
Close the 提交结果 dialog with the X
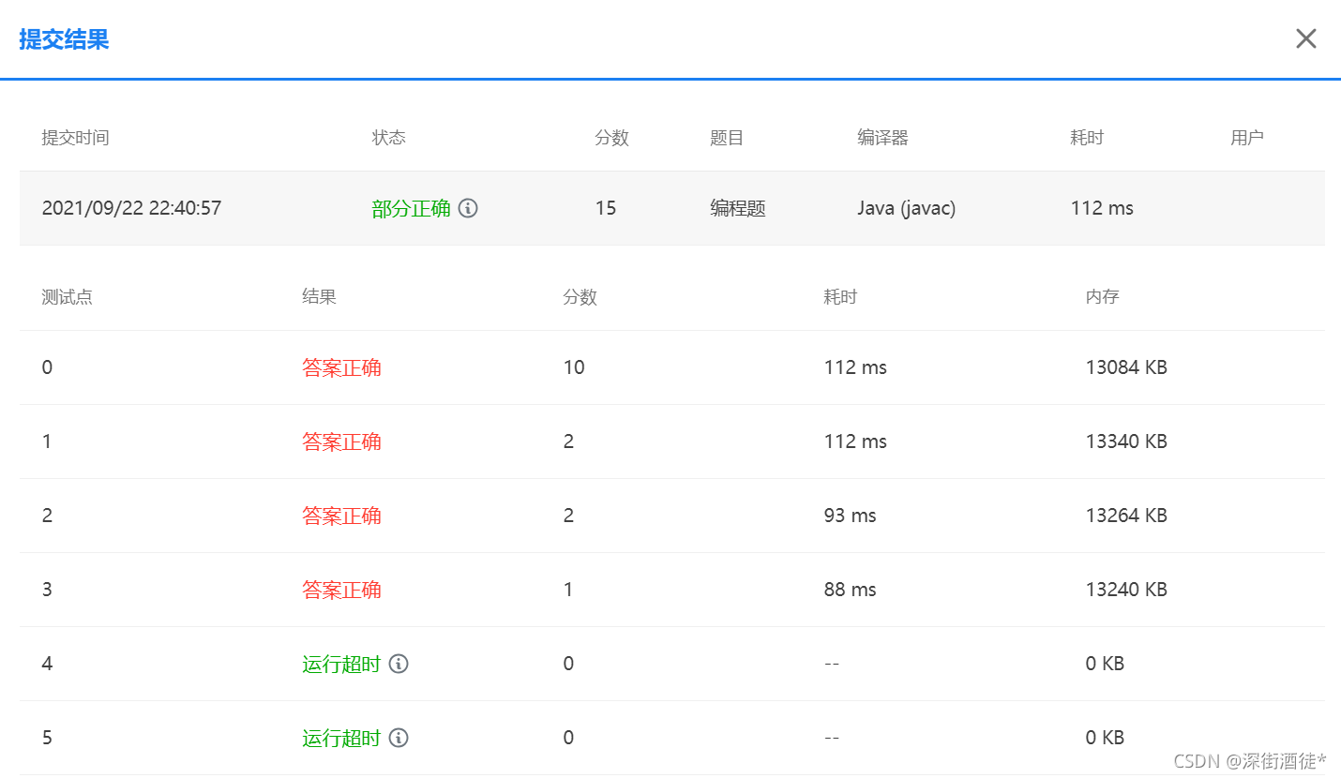point(1305,38)
